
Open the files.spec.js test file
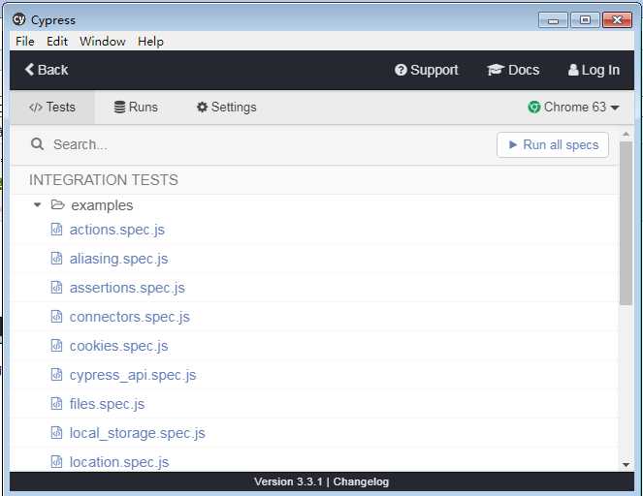click(107, 404)
